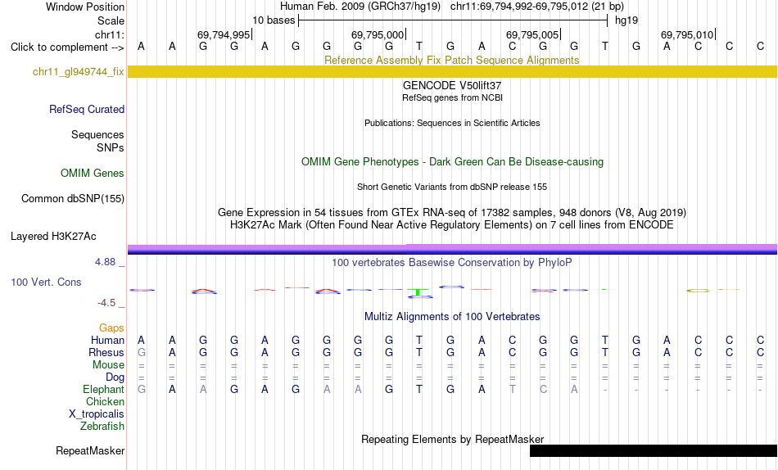Click the yellow fix patch alignment bar
This screenshot has height=470, width=778.
pos(452,71)
